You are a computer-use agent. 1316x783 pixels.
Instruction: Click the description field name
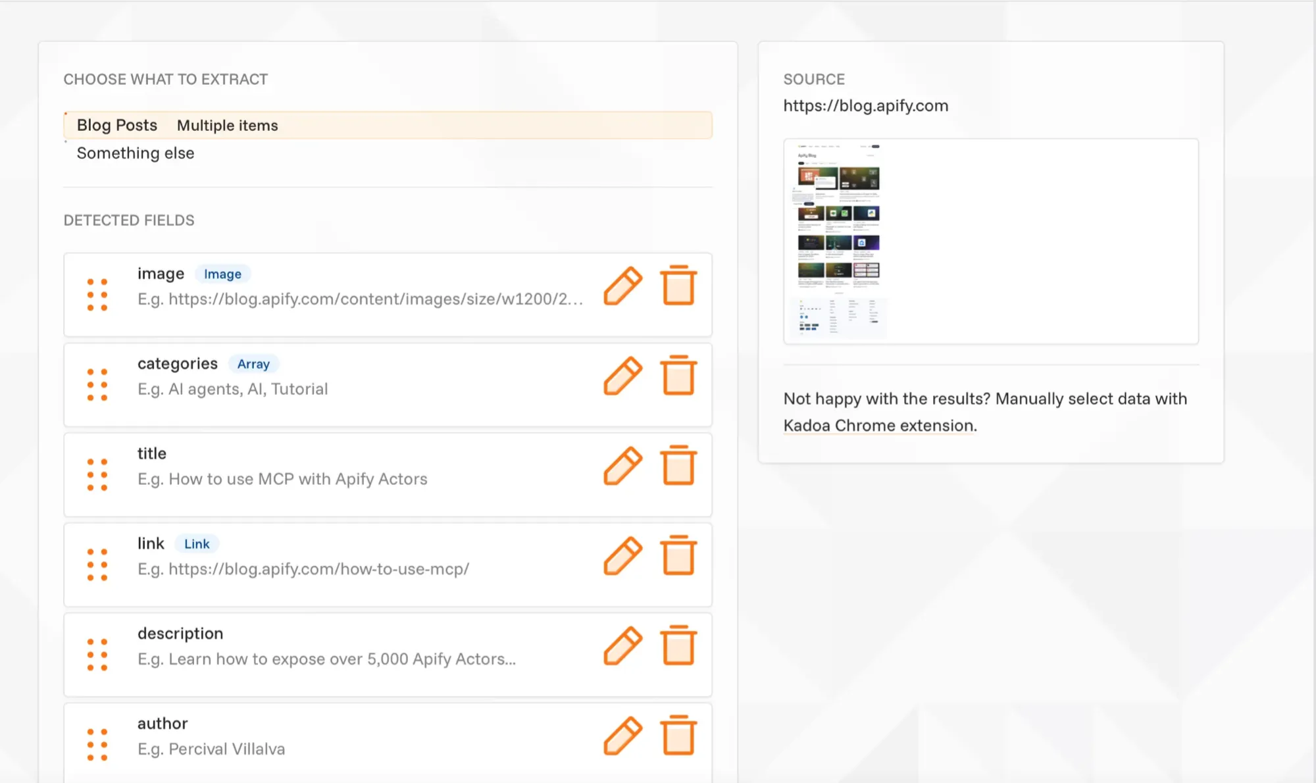pos(180,634)
